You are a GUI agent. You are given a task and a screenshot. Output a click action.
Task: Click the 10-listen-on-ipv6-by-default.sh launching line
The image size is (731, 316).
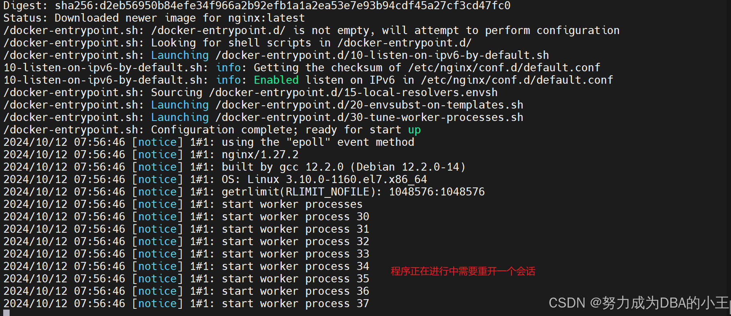pyautogui.click(x=276, y=55)
